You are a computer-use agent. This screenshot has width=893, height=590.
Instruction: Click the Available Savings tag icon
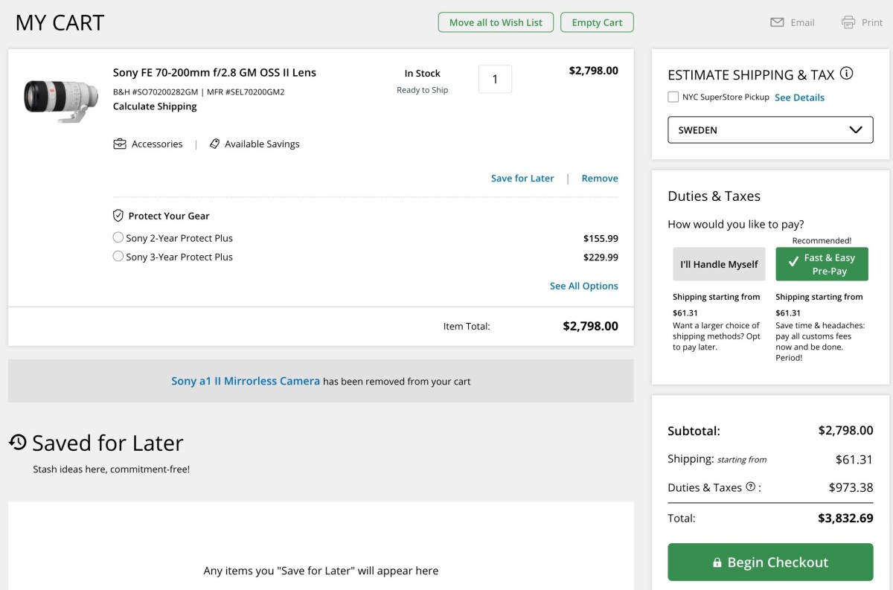click(x=214, y=144)
